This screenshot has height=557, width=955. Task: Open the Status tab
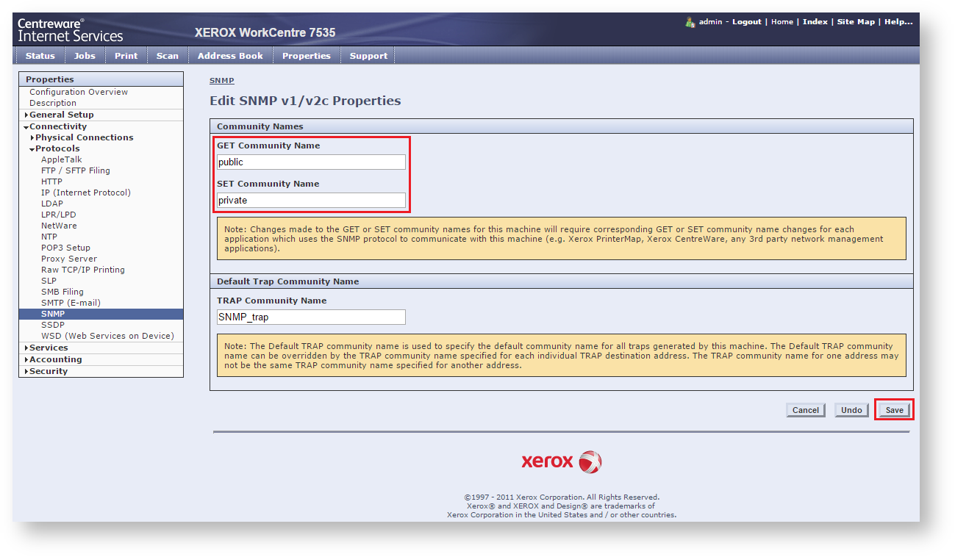pyautogui.click(x=40, y=56)
